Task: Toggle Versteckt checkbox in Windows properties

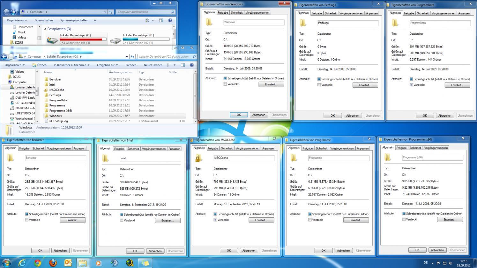Action: tap(225, 84)
